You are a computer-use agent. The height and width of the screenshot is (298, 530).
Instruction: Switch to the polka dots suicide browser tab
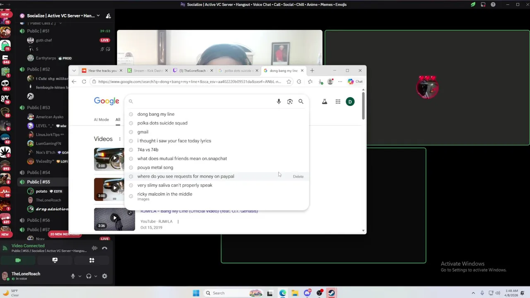[238, 70]
